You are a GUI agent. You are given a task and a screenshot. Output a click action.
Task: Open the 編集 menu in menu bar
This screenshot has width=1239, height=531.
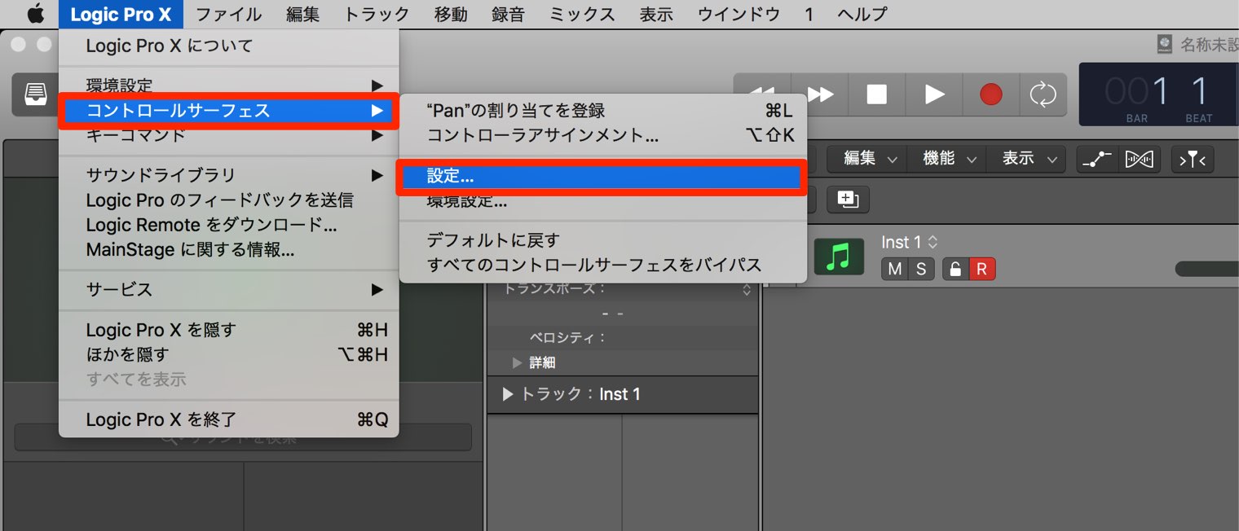click(302, 14)
